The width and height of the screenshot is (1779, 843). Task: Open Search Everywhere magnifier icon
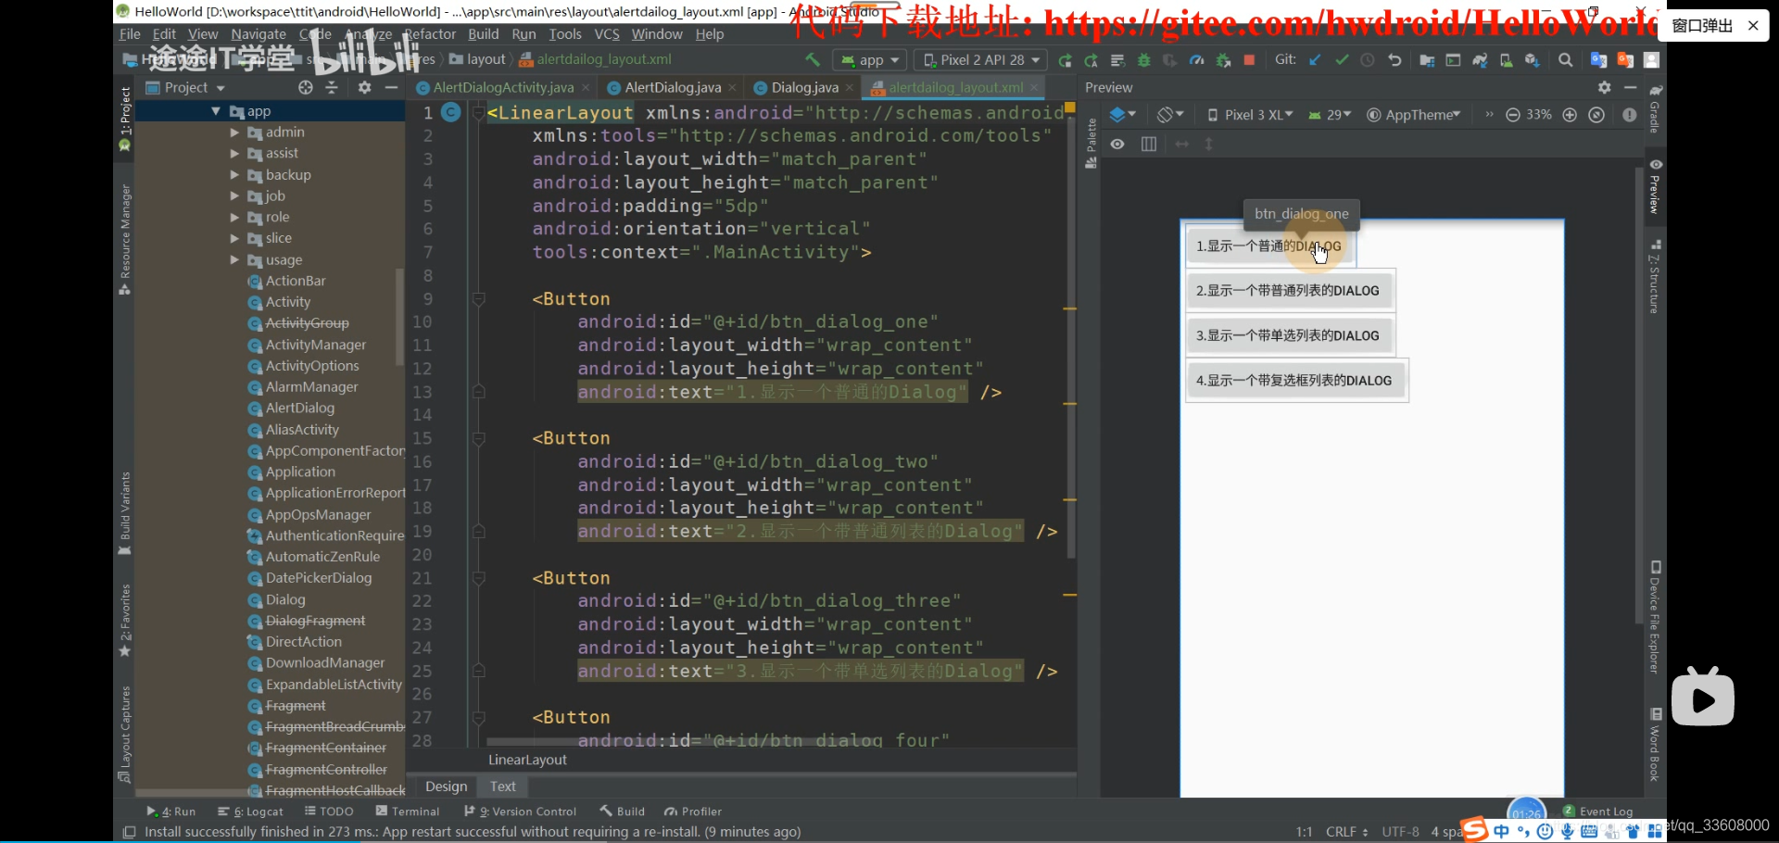point(1566,60)
